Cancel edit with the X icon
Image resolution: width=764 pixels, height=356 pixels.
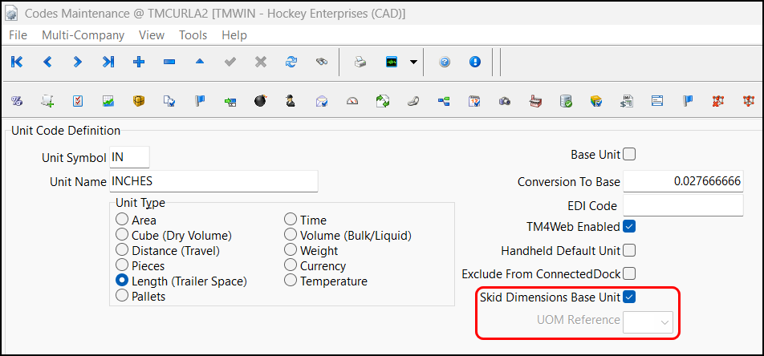(261, 62)
